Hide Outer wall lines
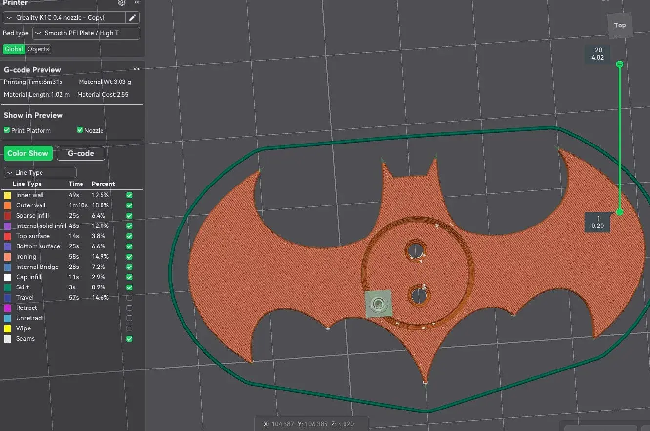This screenshot has height=431, width=650. click(x=129, y=205)
